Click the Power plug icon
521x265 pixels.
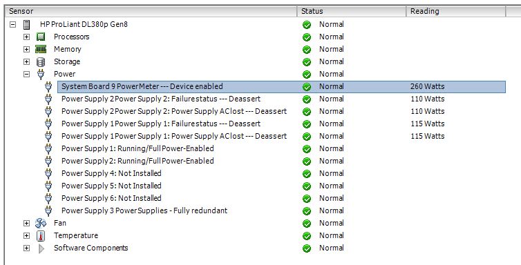(41, 75)
